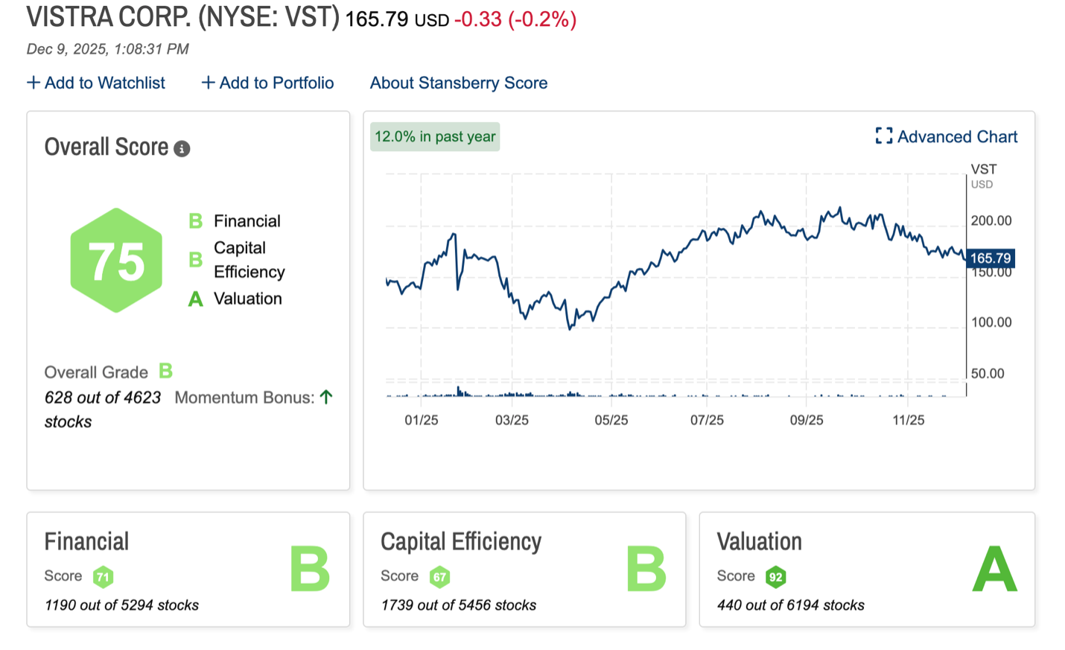Click the 12.0% in past year badge
Viewport: 1065px width, 650px height.
(x=435, y=137)
